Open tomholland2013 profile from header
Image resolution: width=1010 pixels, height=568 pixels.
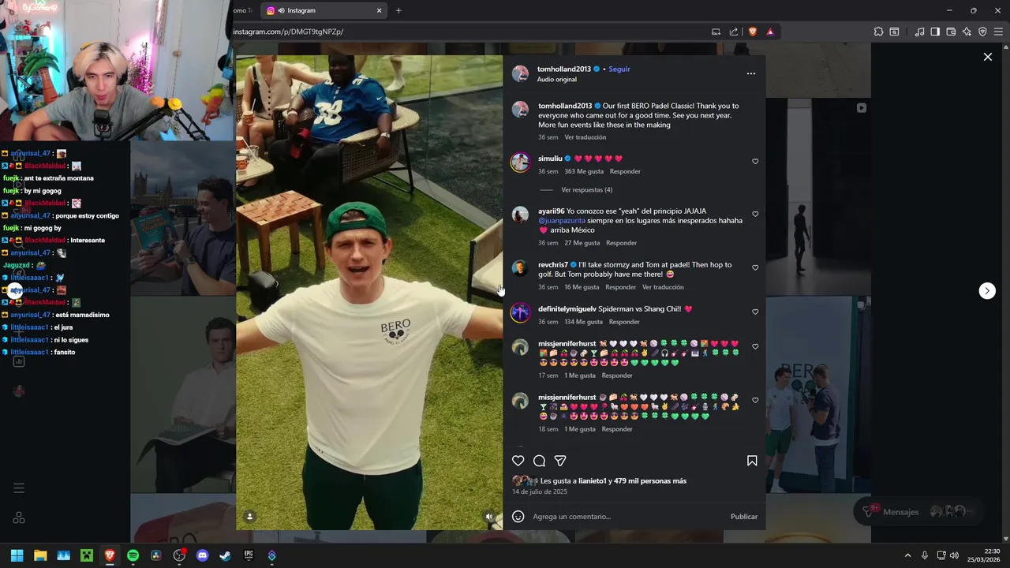coord(564,69)
